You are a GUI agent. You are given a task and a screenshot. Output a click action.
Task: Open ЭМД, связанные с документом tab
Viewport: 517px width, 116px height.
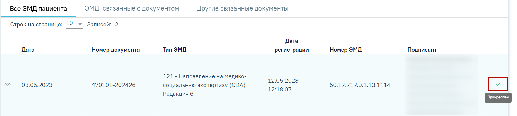[132, 8]
